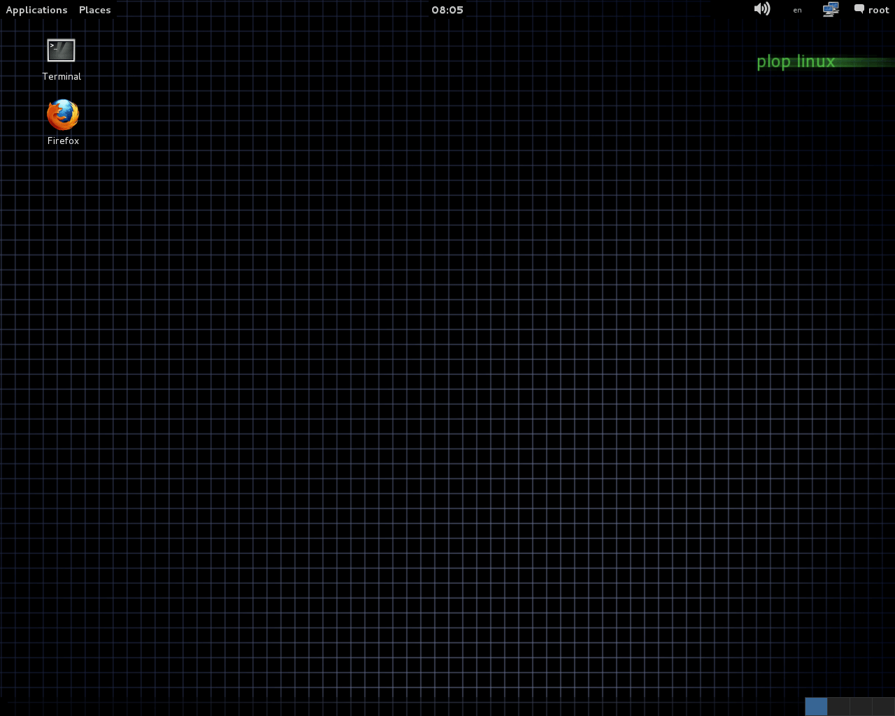Click the active first workspace button
895x716 pixels.
point(815,706)
